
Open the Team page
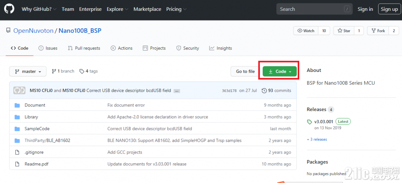coord(68,9)
